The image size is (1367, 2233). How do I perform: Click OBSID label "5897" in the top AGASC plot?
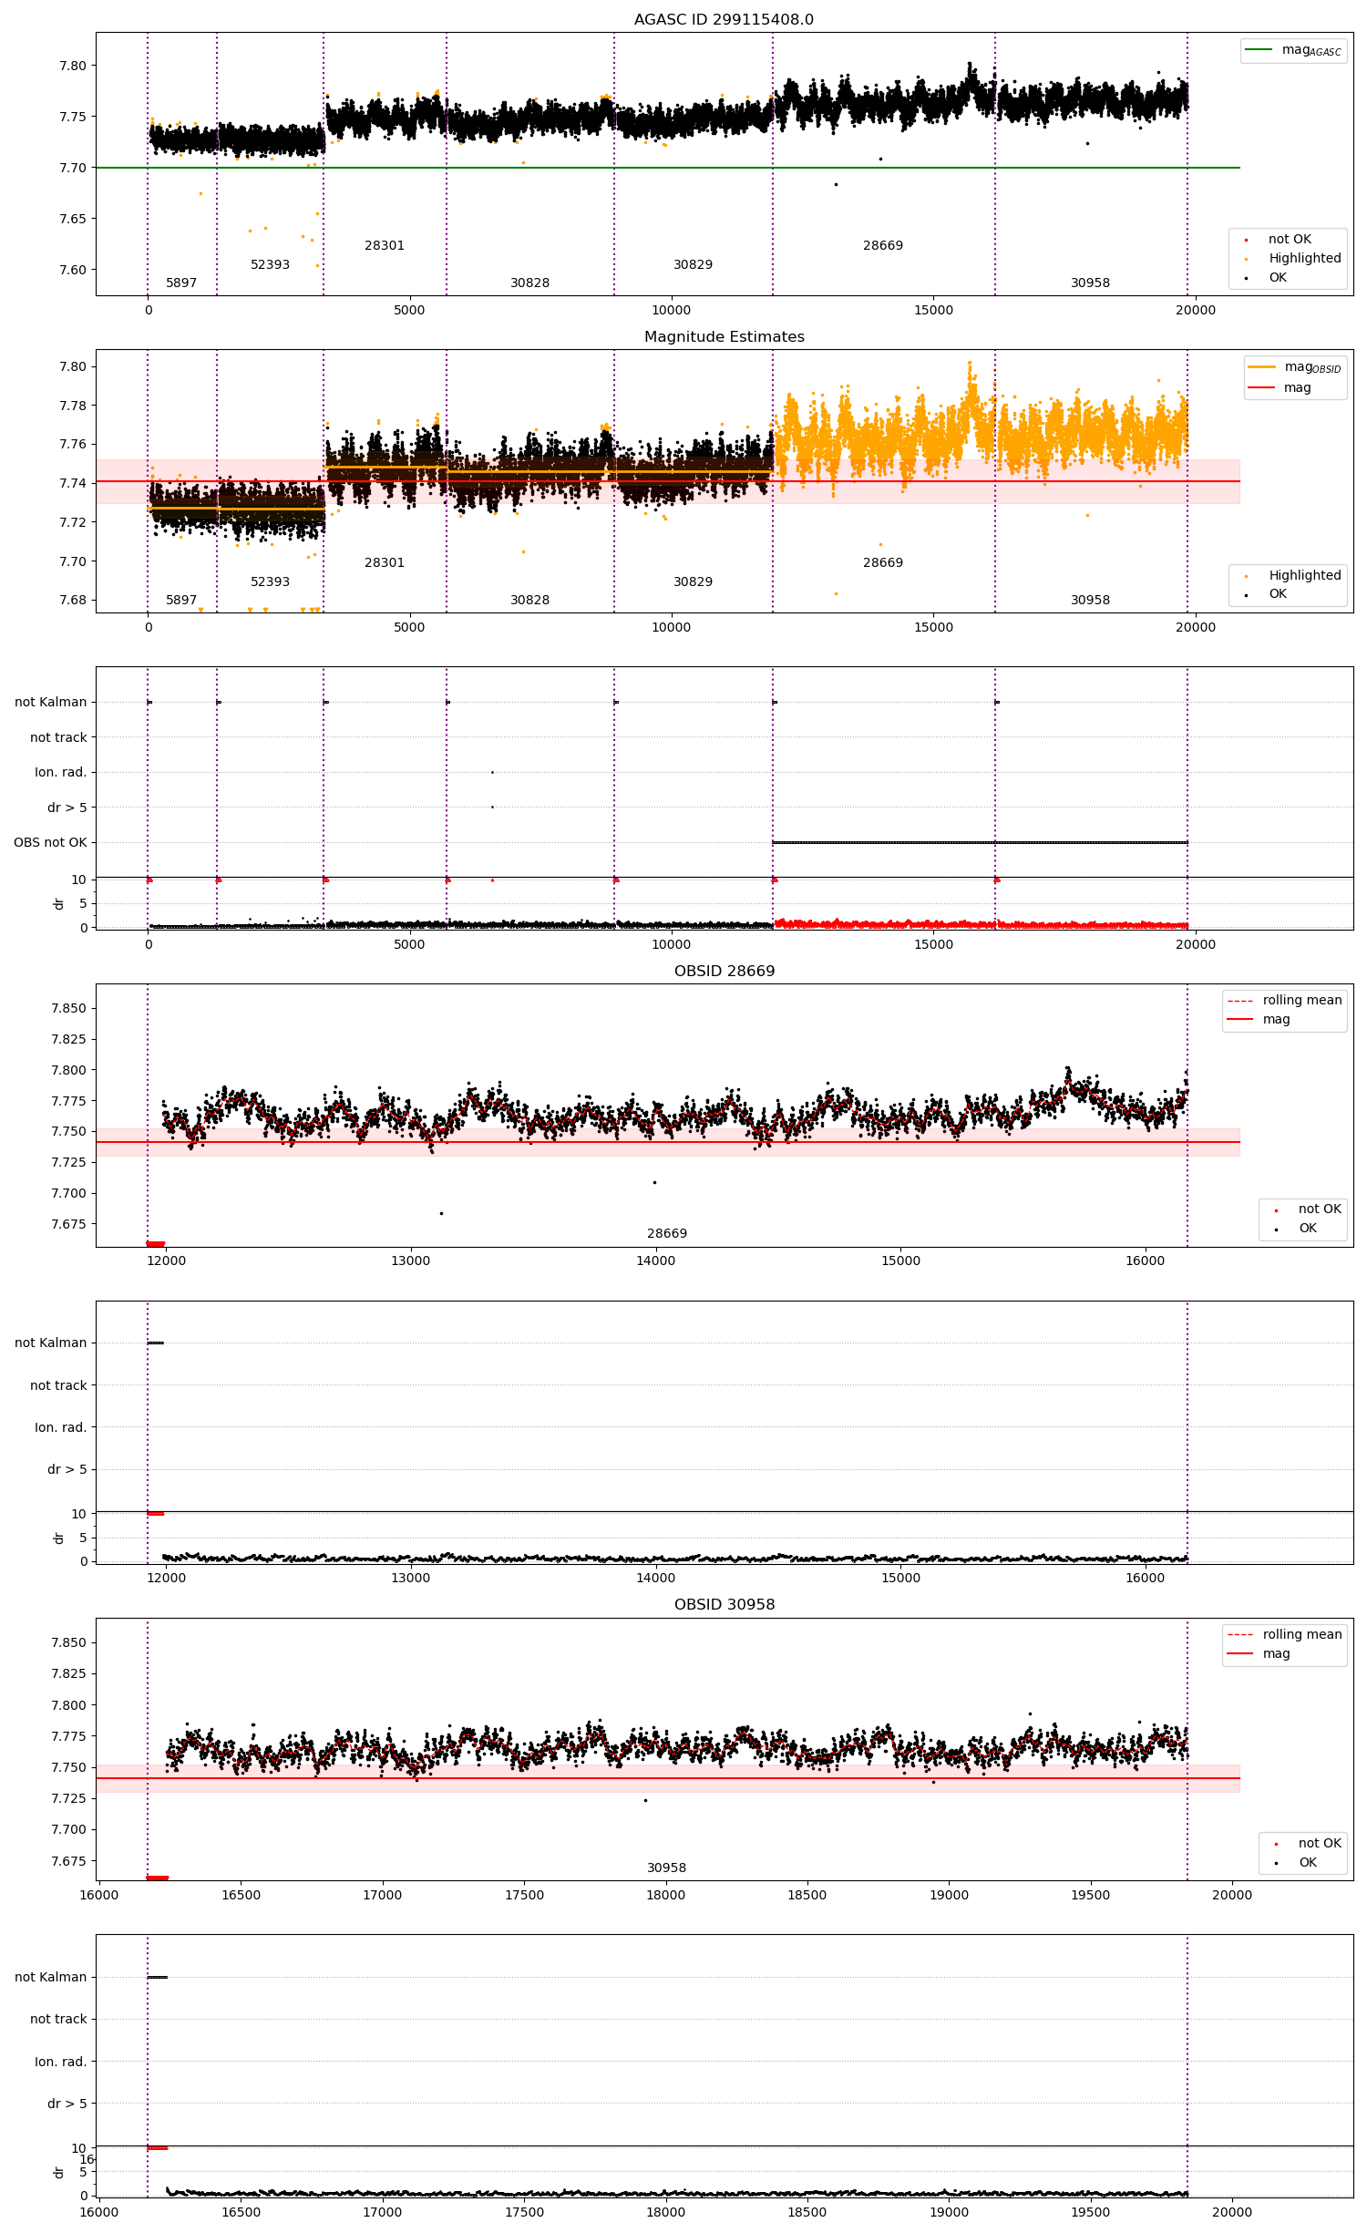click(181, 283)
